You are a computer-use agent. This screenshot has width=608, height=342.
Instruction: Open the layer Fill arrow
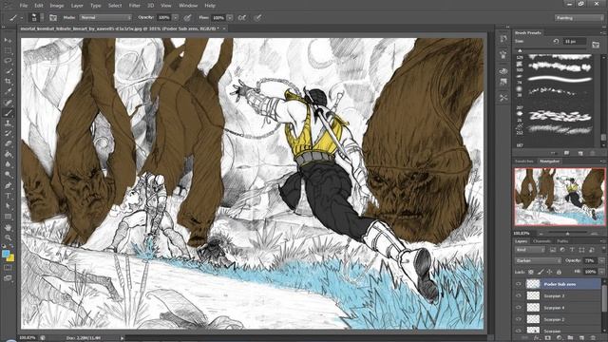point(601,273)
